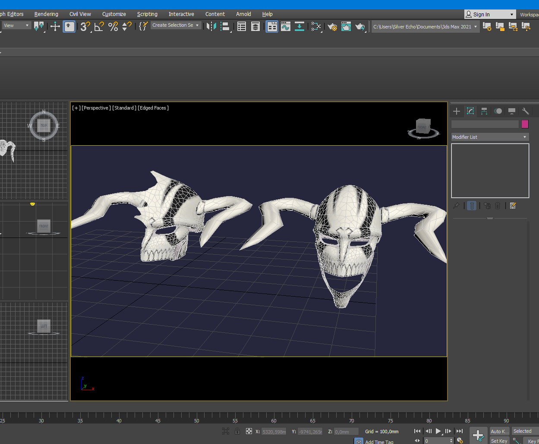539x444 pixels.
Task: Switch to the Create command panel tab
Action: 457,111
